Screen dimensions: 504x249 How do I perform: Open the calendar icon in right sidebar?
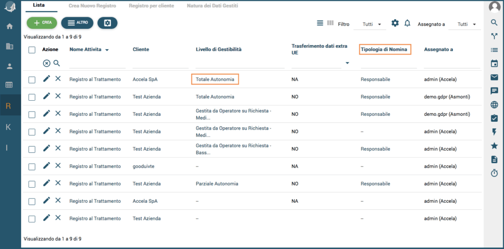(x=494, y=63)
